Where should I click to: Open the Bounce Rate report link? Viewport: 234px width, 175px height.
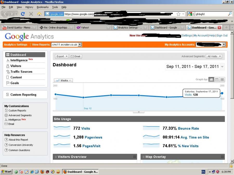click(188, 128)
